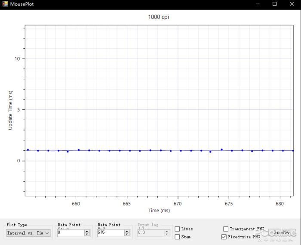The height and width of the screenshot is (245, 301).
Task: Decrease Data Point Start with down arrow
Action: tap(87, 235)
